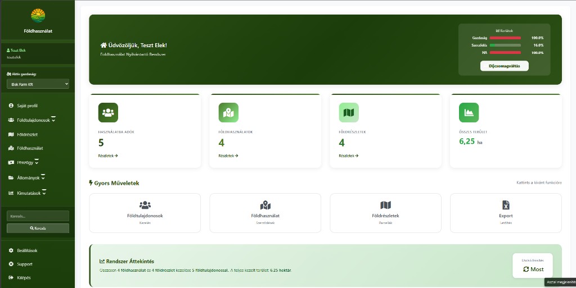576x288 pixels.
Task: Click the Földrészletek folded map icon
Action: 349,112
